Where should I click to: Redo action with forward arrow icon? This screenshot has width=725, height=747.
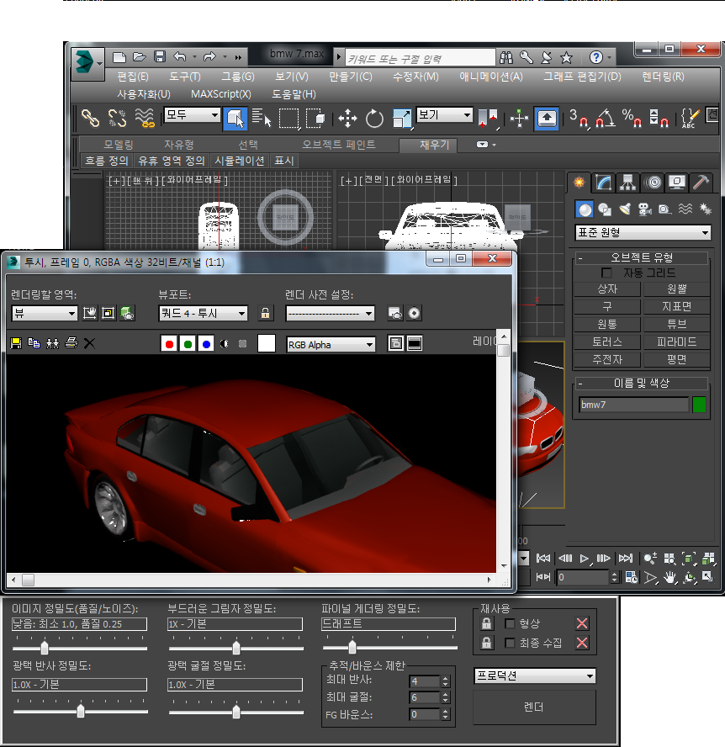(x=209, y=57)
